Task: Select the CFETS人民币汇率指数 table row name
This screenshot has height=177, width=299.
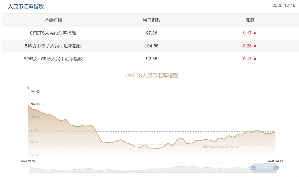Action: pyautogui.click(x=53, y=33)
